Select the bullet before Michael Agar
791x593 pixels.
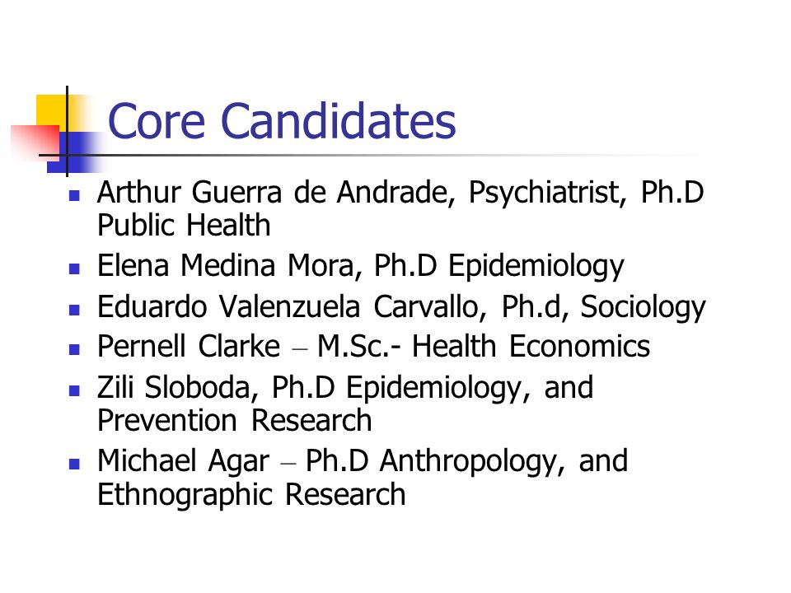pyautogui.click(x=74, y=464)
